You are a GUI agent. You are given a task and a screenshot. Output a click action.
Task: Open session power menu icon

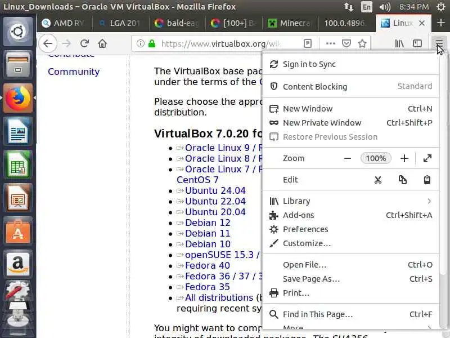pos(441,7)
